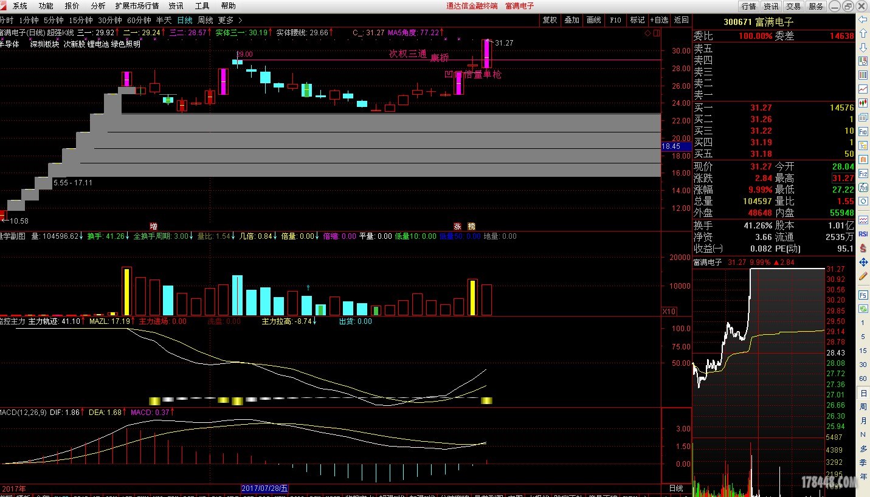870x497 pixels.
Task: Open the 行情 top-right button
Action: click(748, 6)
